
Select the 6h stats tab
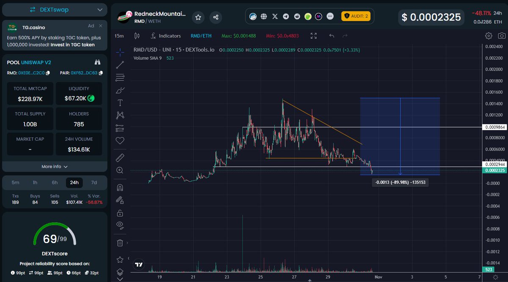(55, 182)
